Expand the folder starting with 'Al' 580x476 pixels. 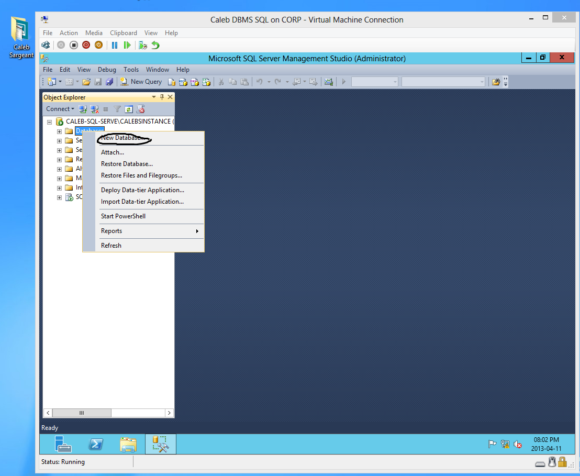click(x=59, y=169)
